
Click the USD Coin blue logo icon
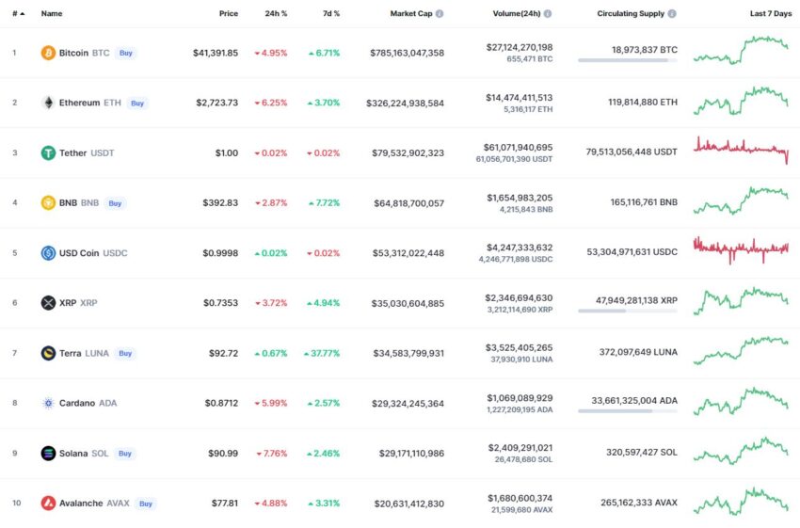click(48, 252)
